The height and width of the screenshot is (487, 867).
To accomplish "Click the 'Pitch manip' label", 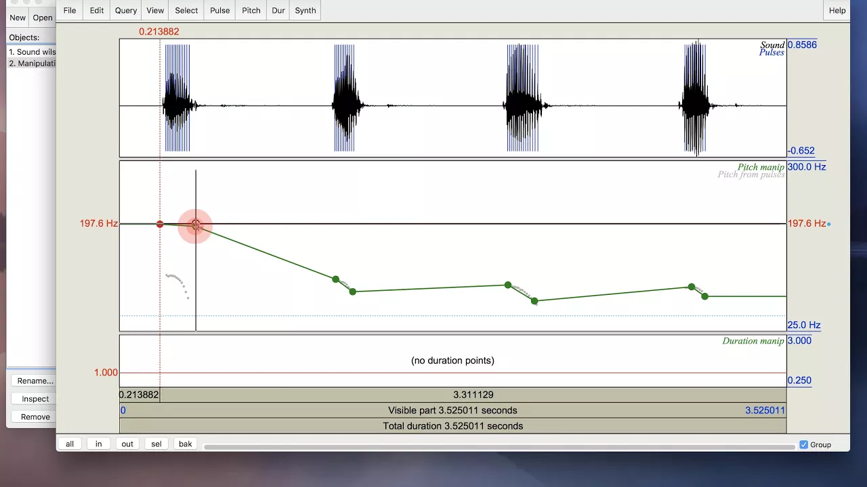I will (761, 167).
